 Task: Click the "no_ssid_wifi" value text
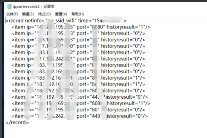[x=61, y=21]
